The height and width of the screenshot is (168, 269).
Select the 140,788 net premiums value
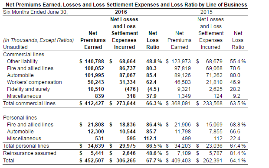pos(94,61)
